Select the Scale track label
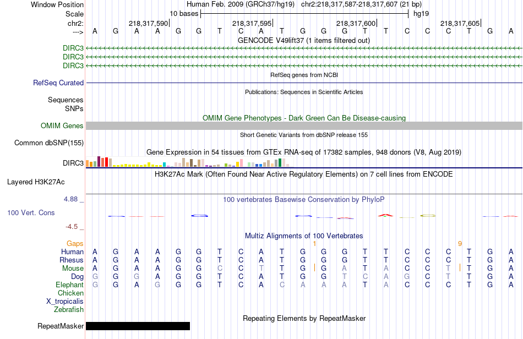 [74, 14]
